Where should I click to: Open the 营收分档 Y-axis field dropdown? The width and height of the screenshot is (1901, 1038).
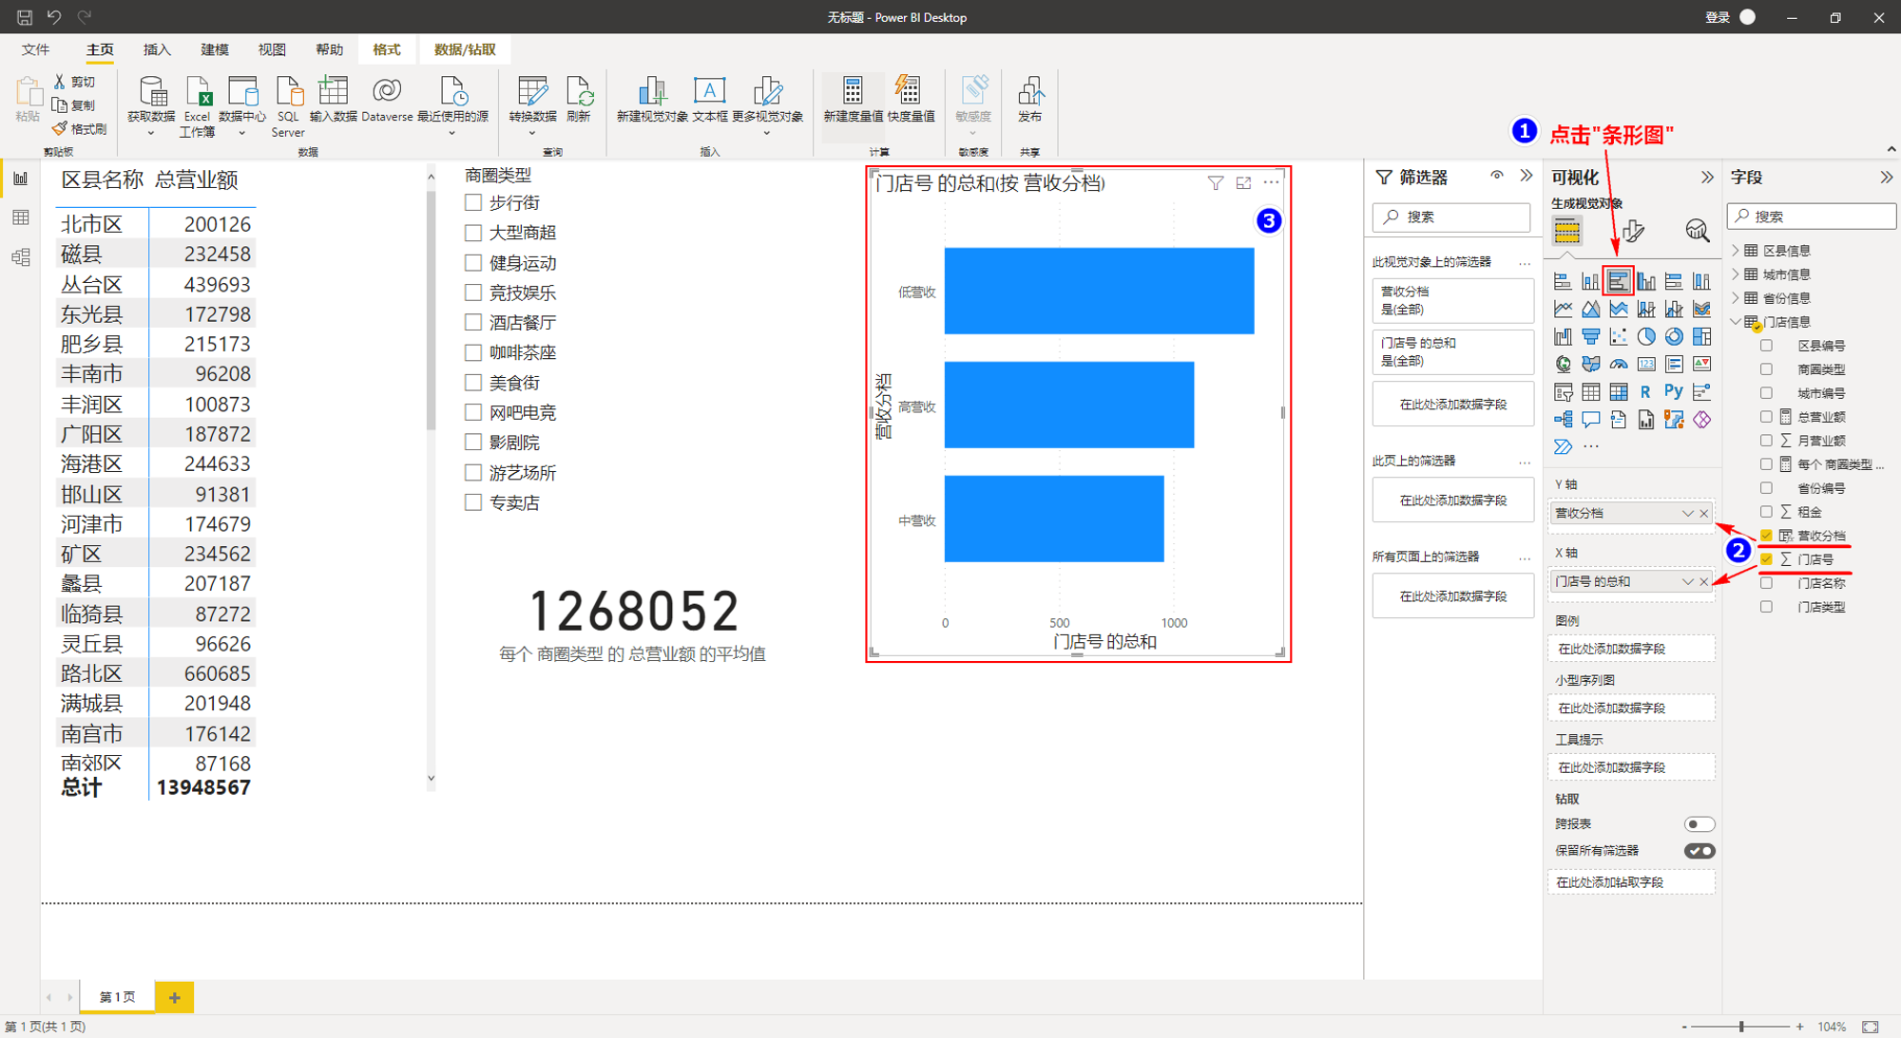coord(1687,514)
